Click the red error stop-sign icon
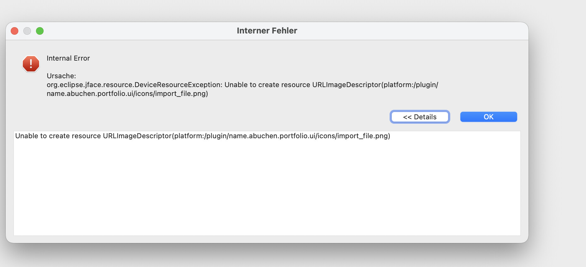 [x=31, y=64]
